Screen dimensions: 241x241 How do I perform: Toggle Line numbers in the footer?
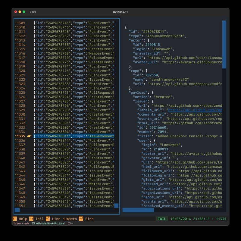tap(64, 219)
